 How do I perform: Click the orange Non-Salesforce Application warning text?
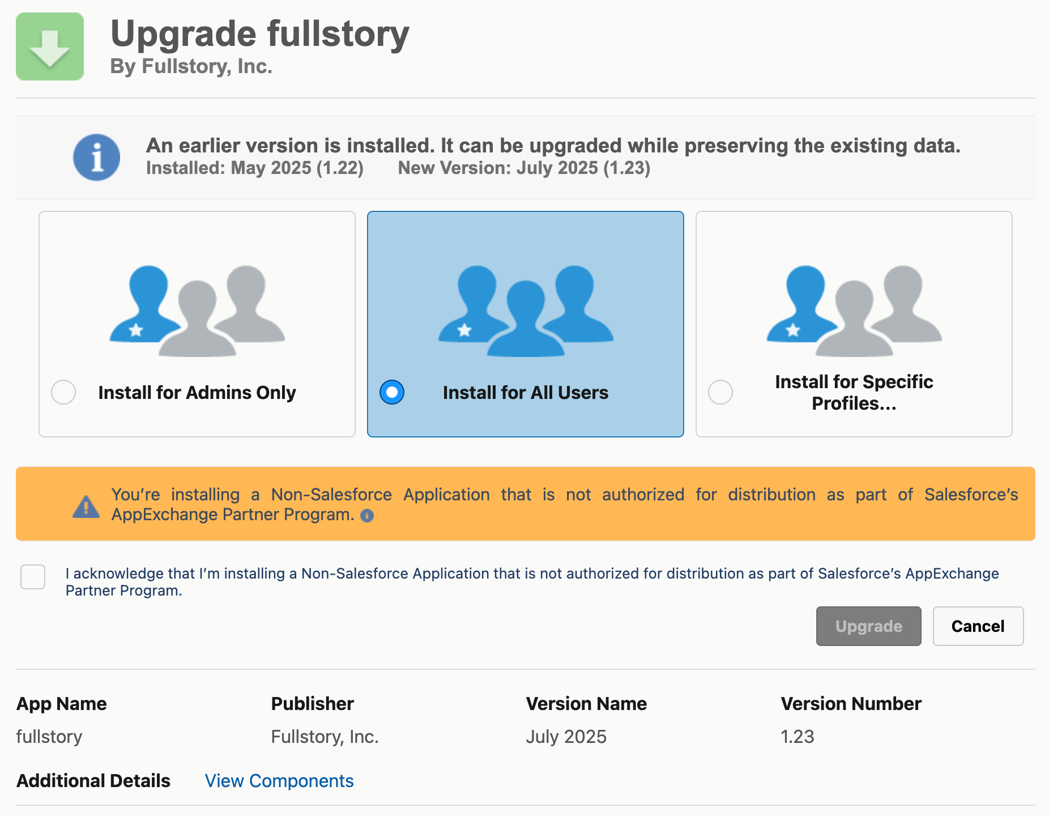(565, 504)
